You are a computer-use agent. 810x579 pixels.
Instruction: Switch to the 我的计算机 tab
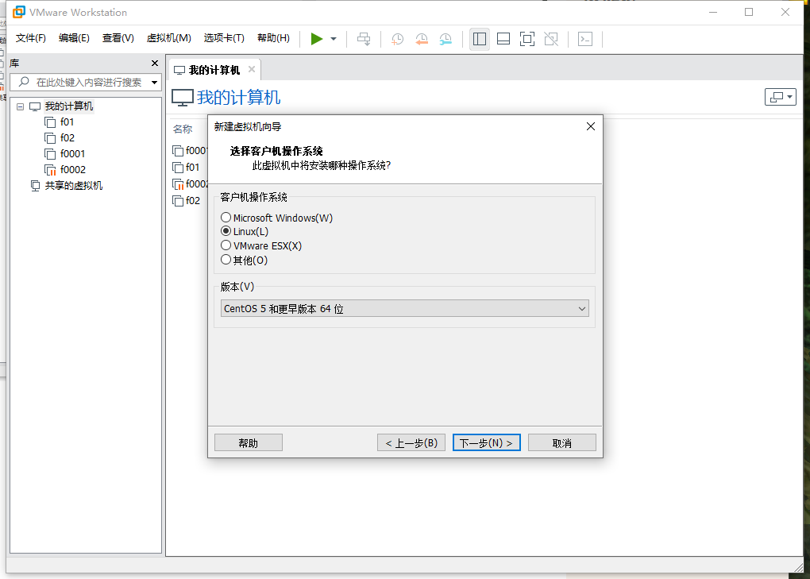214,70
